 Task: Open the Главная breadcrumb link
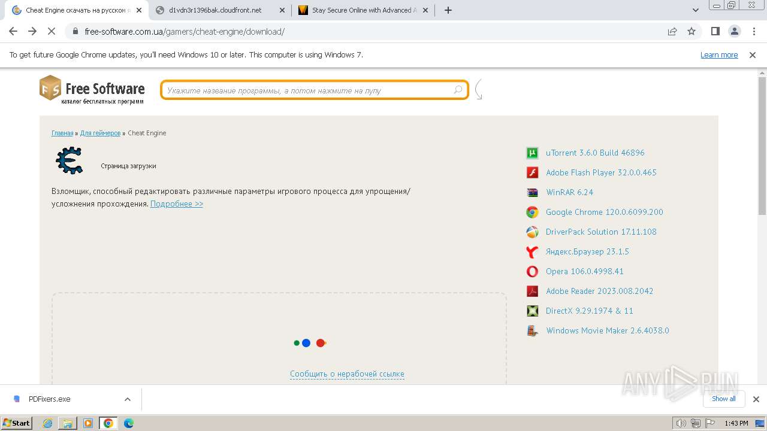tap(62, 133)
